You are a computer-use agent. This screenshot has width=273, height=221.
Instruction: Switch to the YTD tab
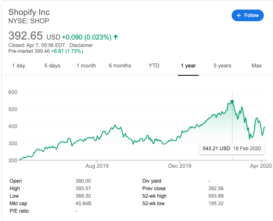point(154,66)
